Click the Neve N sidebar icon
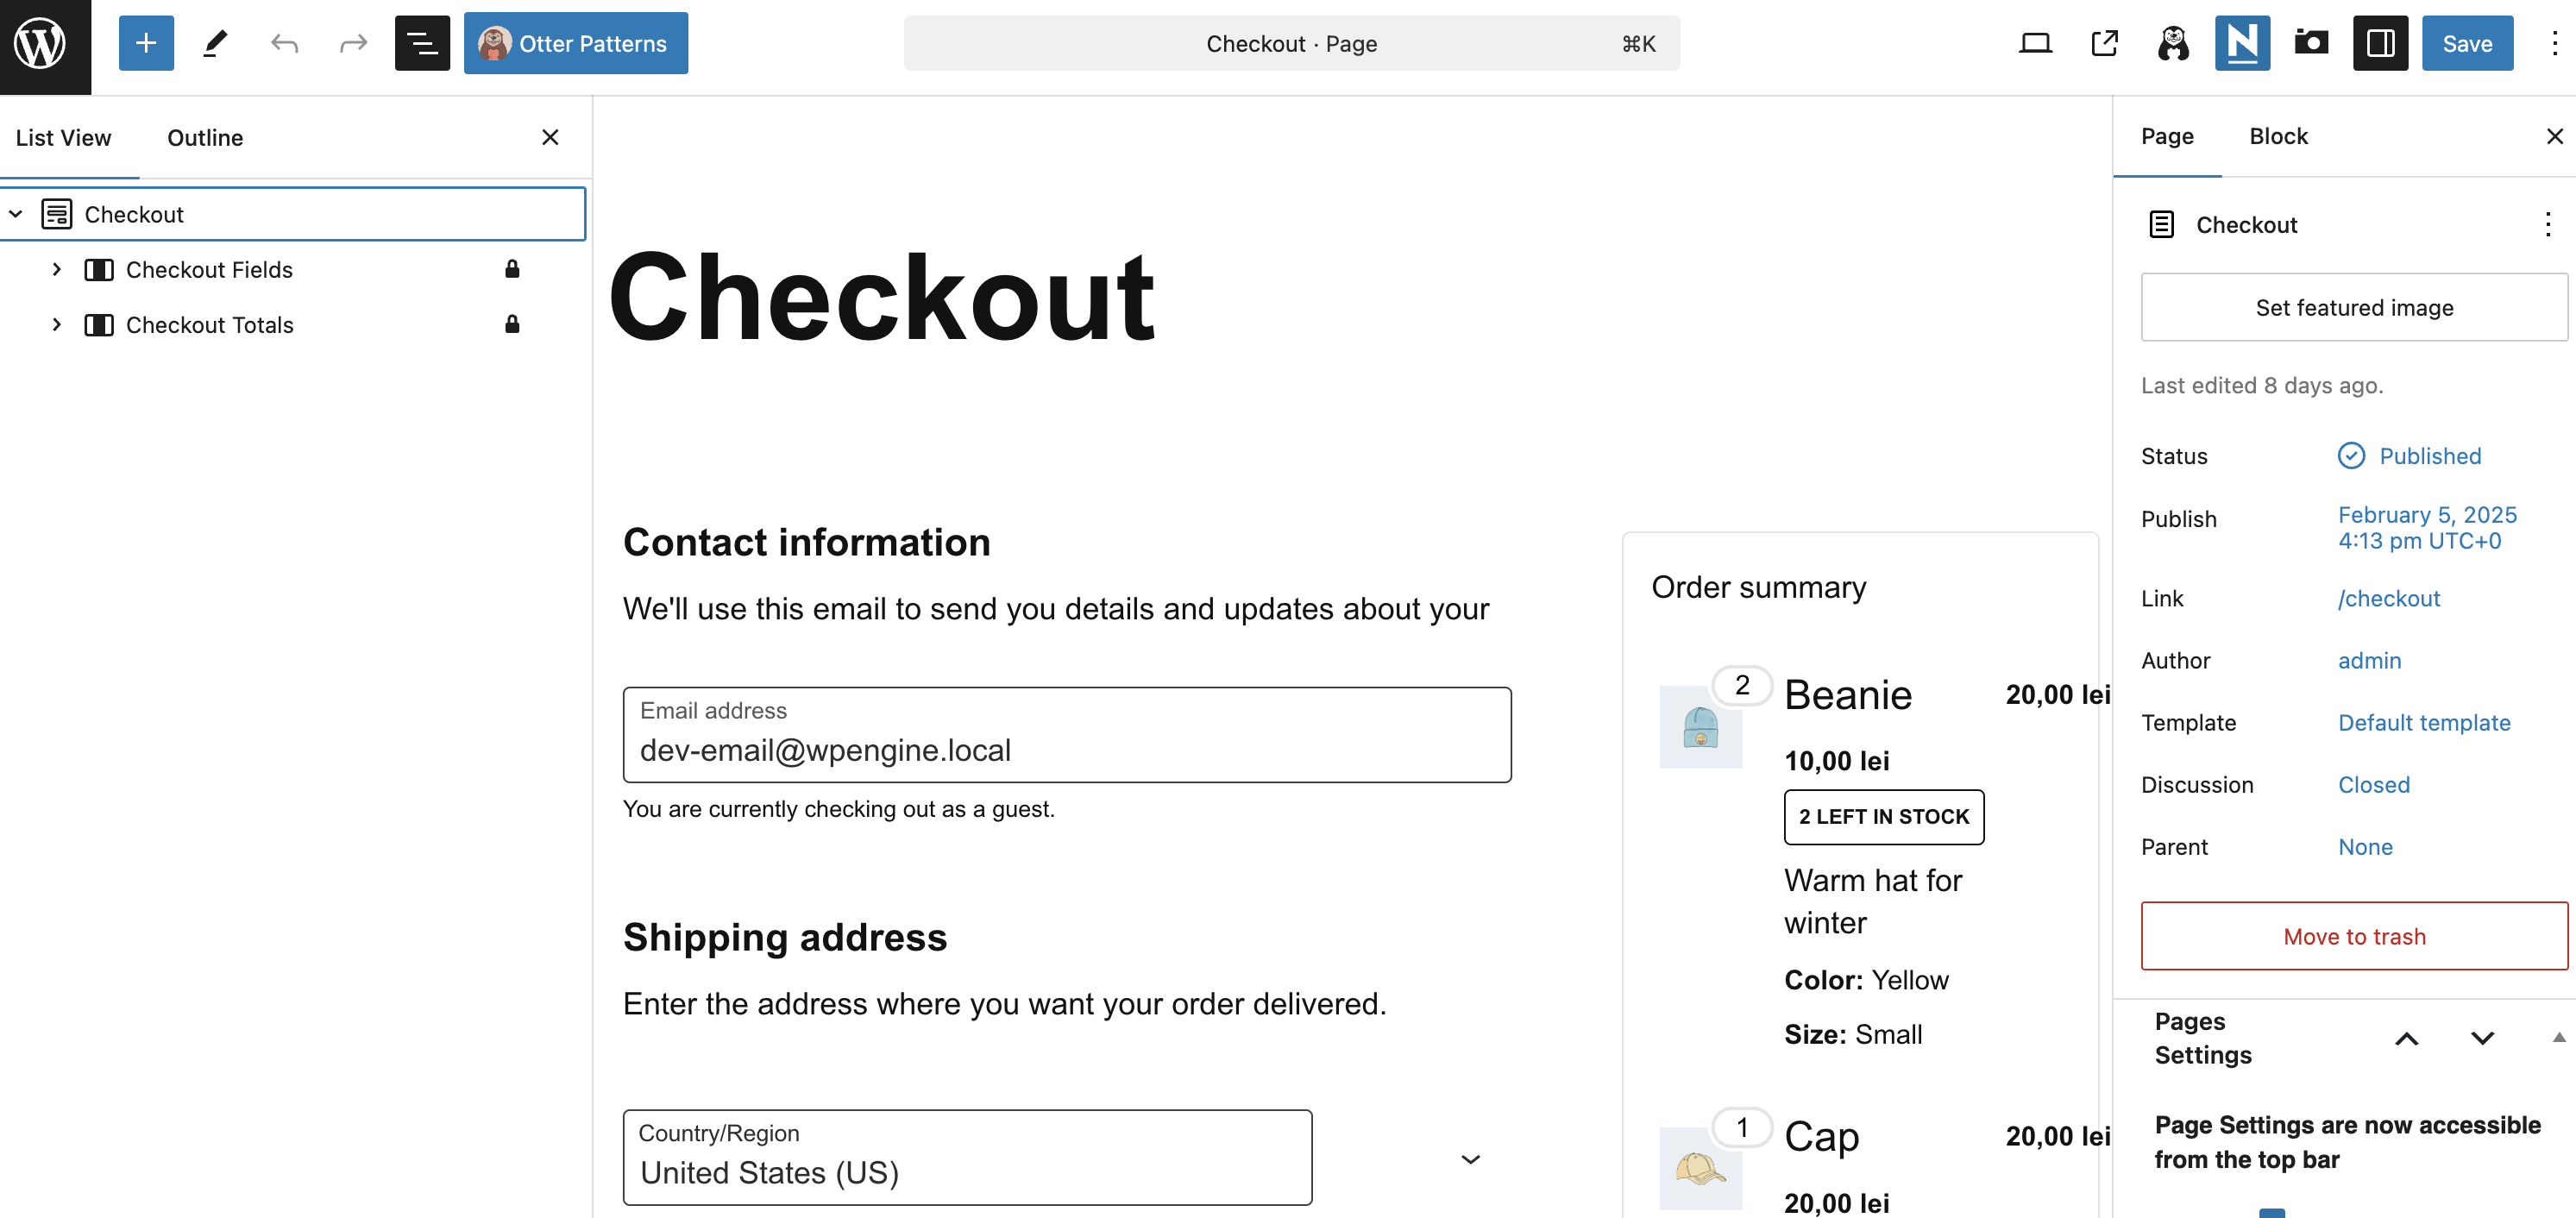The image size is (2576, 1218). pos(2241,44)
